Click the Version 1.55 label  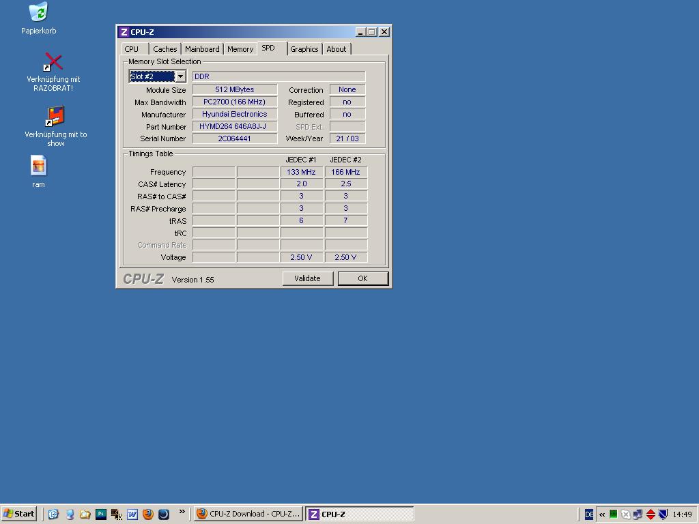click(192, 280)
